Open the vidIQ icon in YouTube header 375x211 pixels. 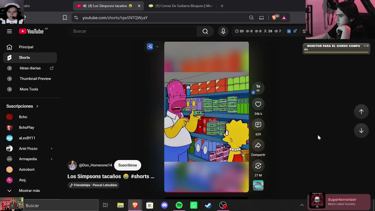pyautogui.click(x=289, y=31)
